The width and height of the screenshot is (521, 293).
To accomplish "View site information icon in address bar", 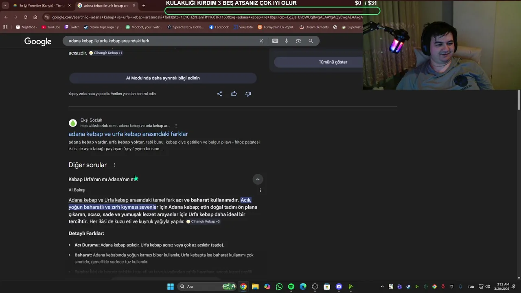I will coord(47,17).
